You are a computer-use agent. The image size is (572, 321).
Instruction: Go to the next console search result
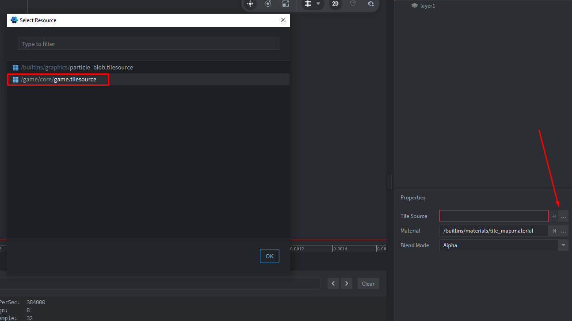tap(347, 284)
